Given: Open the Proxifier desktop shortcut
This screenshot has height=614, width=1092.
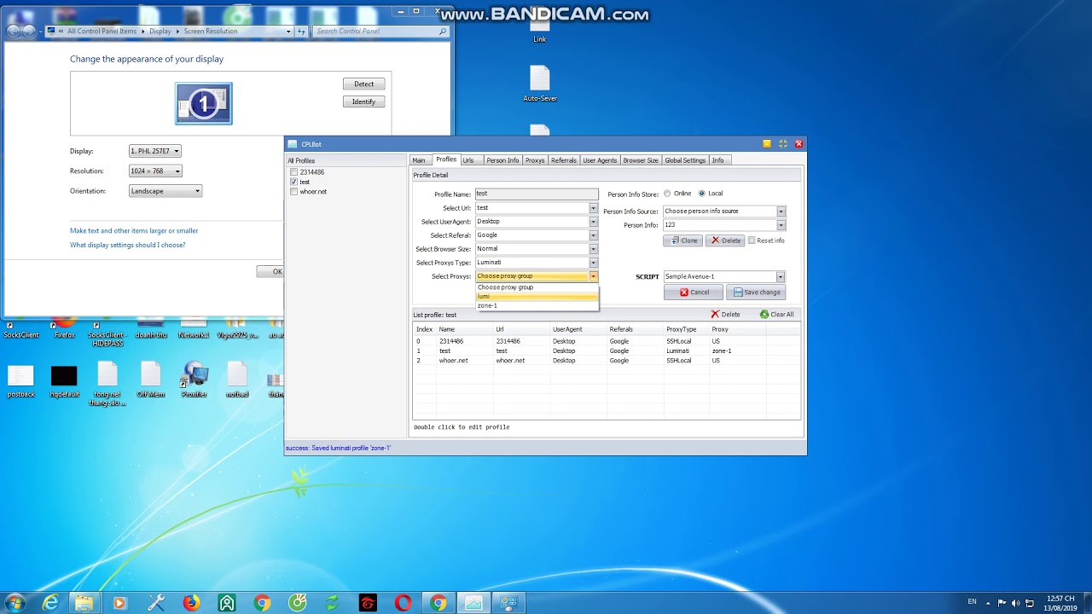Looking at the screenshot, I should [x=195, y=379].
